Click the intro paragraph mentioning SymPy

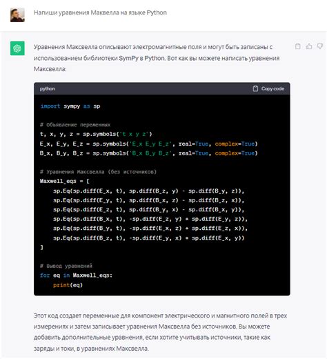click(x=157, y=58)
